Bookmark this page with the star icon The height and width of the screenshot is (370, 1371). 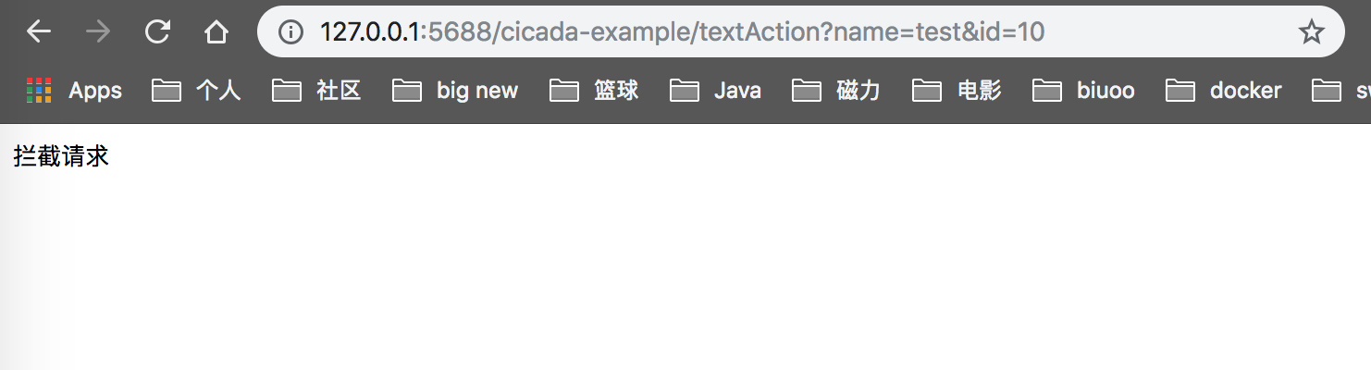click(x=1311, y=32)
